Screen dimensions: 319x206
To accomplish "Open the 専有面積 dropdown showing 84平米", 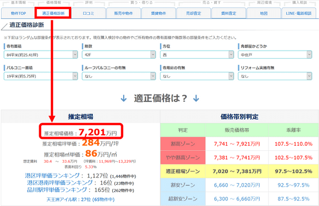I will 40,55.
